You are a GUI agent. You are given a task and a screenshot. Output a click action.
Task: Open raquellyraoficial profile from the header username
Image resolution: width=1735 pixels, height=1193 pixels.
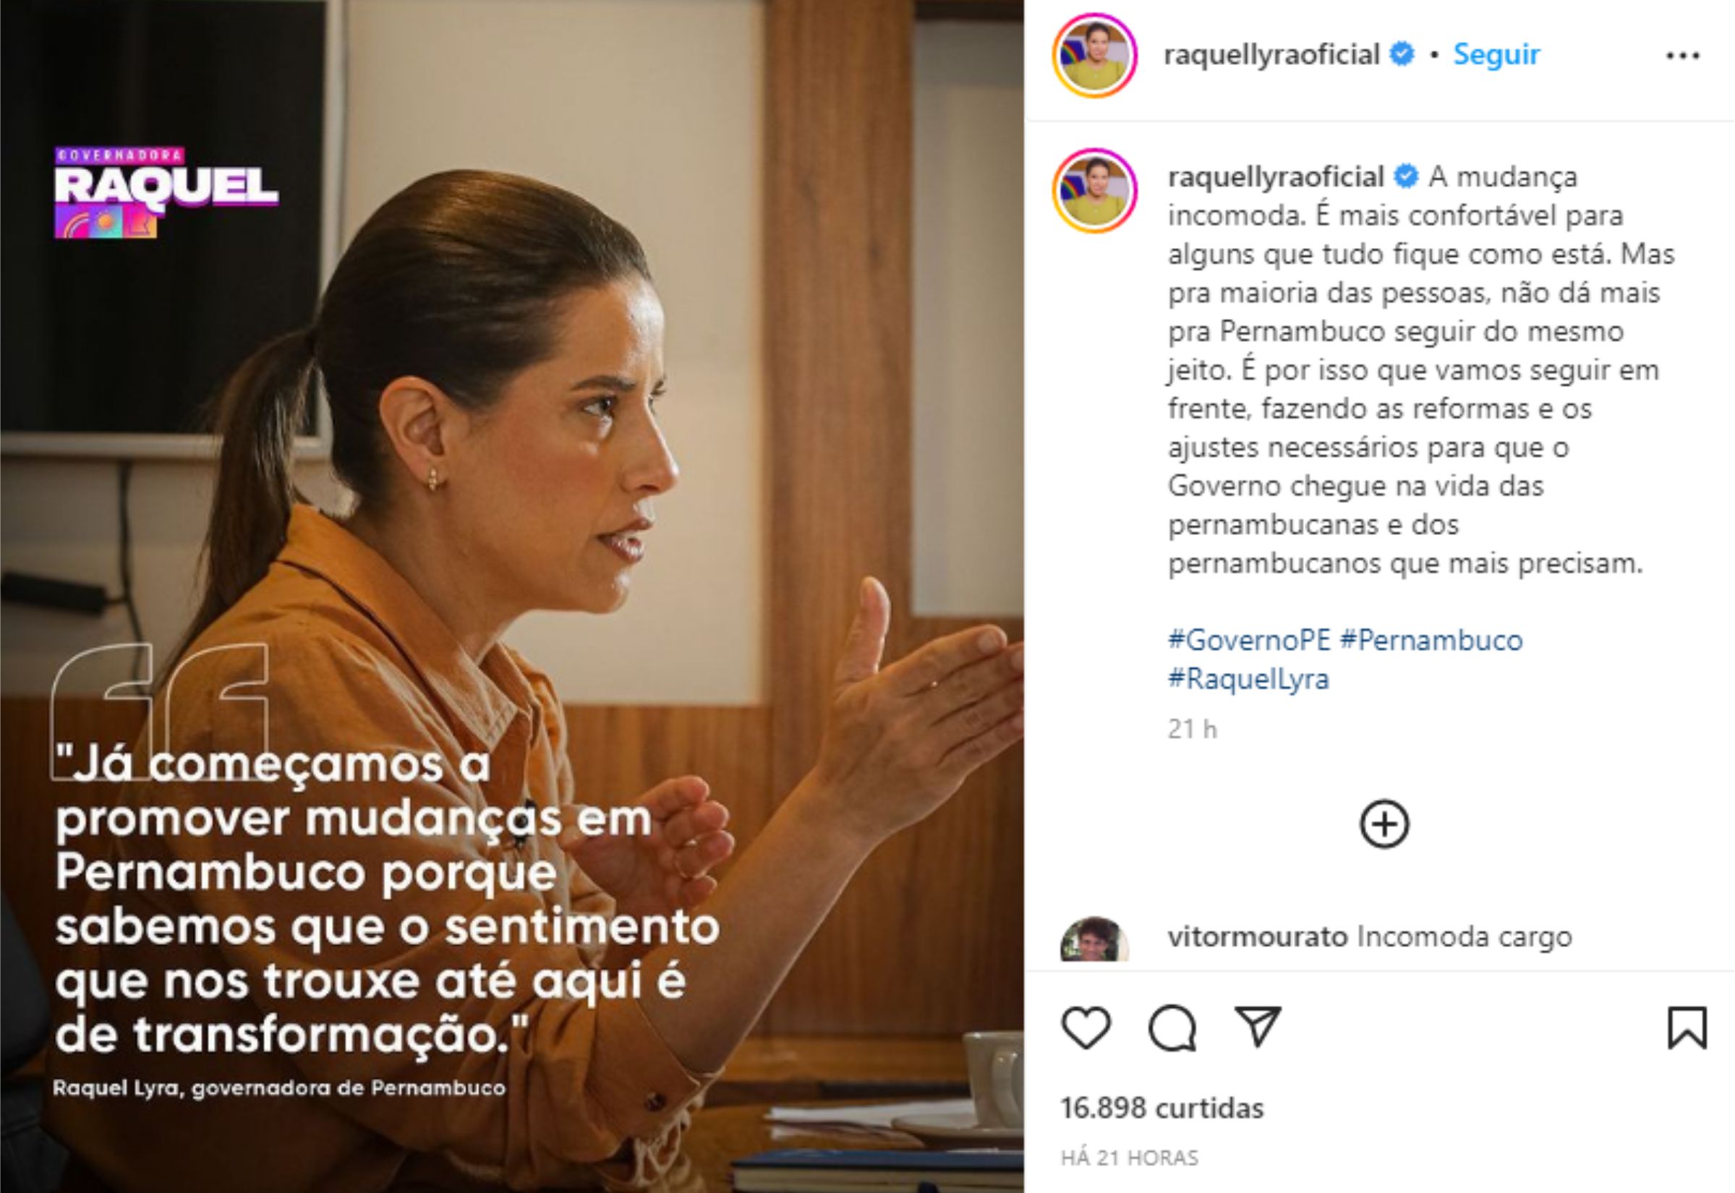[1271, 54]
